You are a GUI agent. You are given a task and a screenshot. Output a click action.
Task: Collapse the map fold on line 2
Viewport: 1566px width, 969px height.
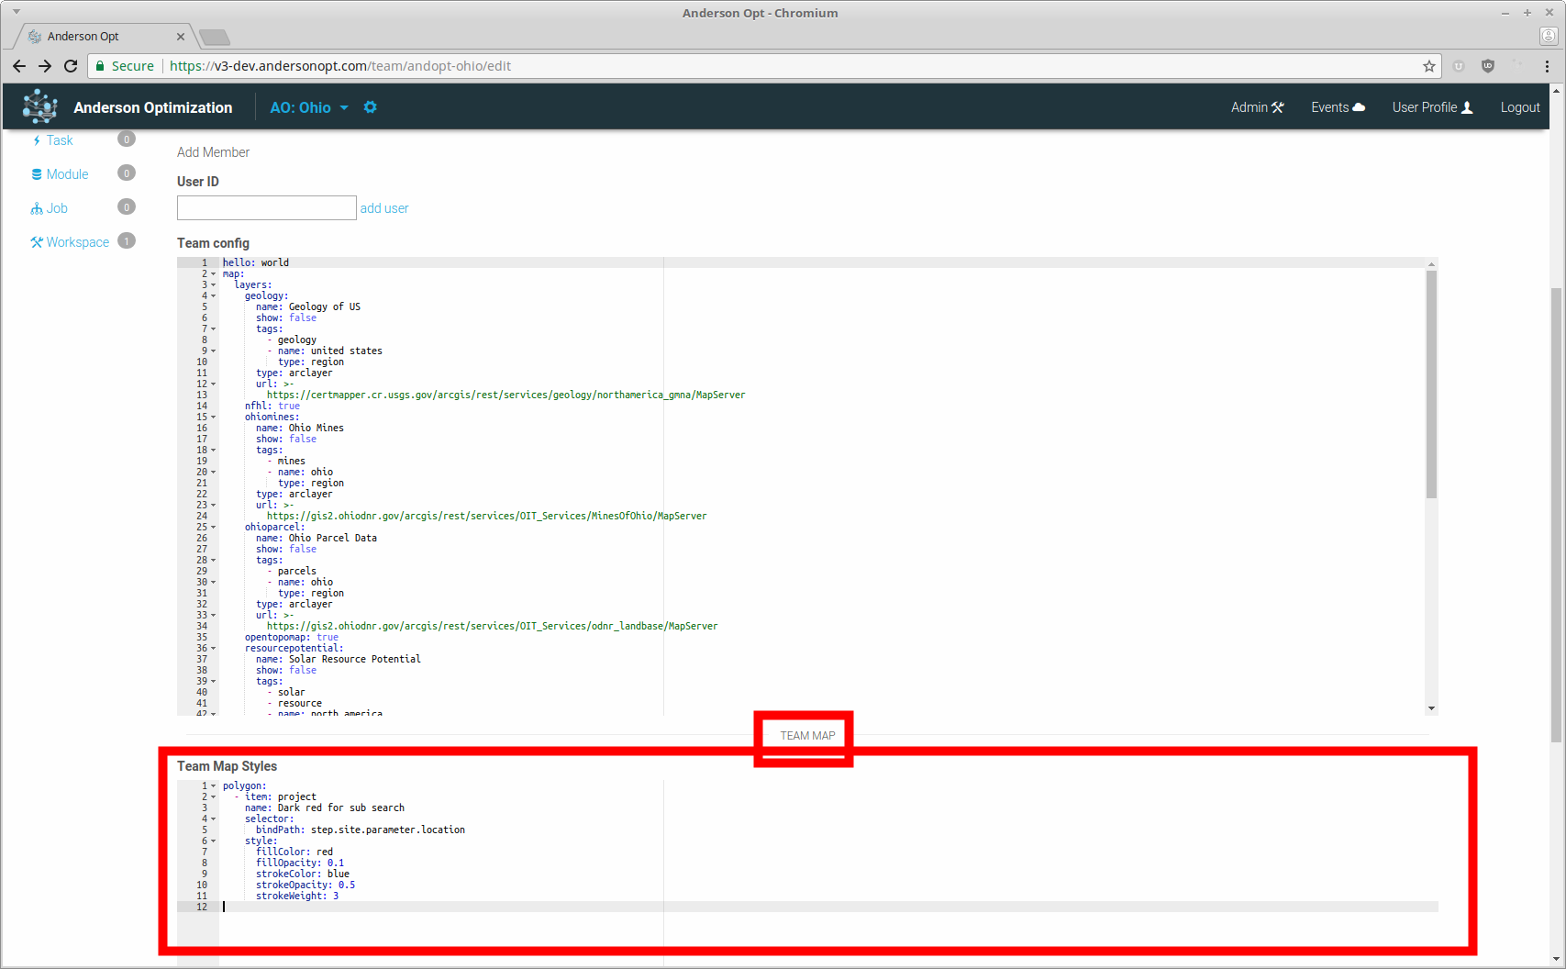[x=214, y=273]
